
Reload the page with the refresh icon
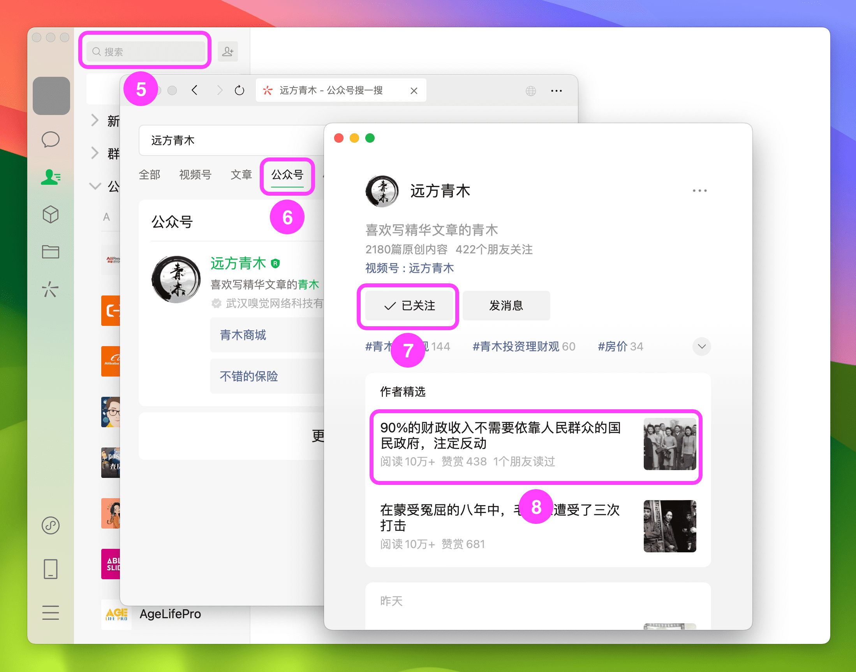pyautogui.click(x=240, y=90)
